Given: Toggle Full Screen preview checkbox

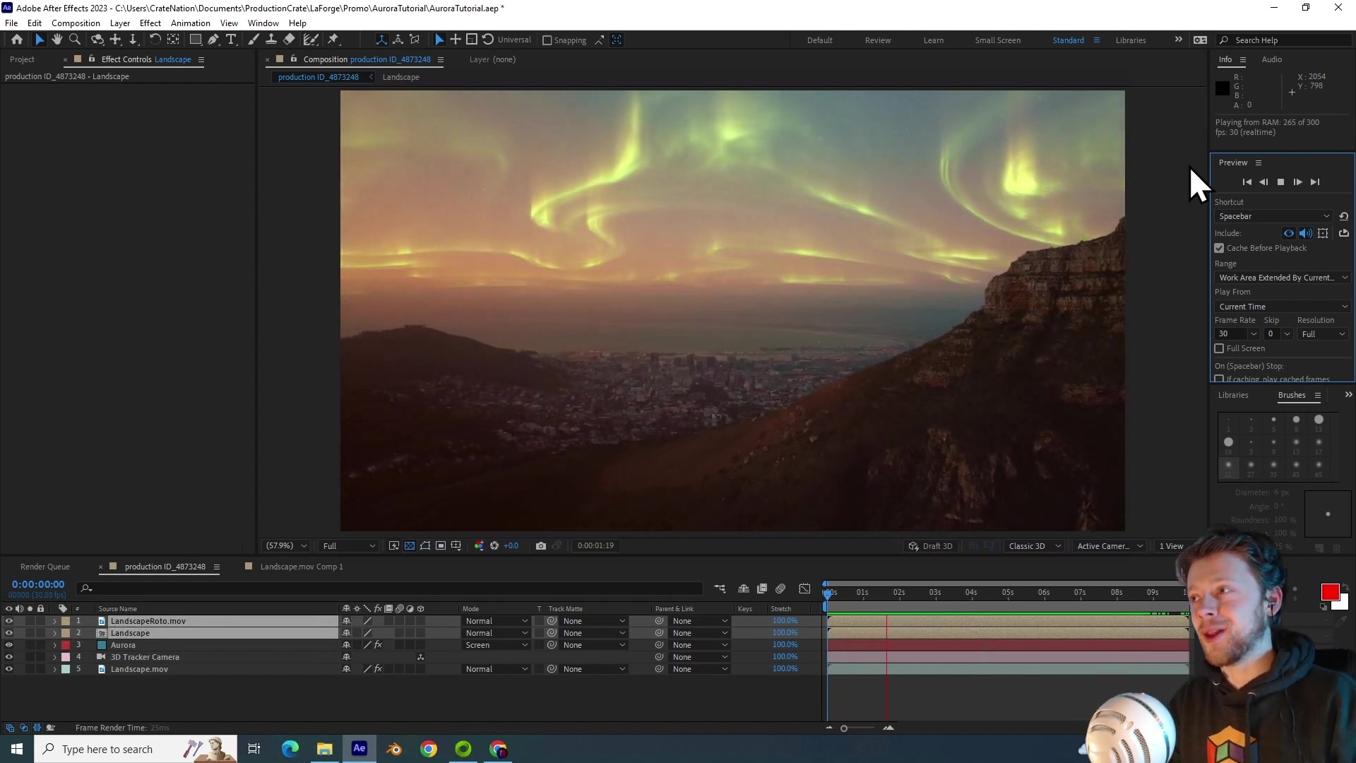Looking at the screenshot, I should click(x=1219, y=348).
